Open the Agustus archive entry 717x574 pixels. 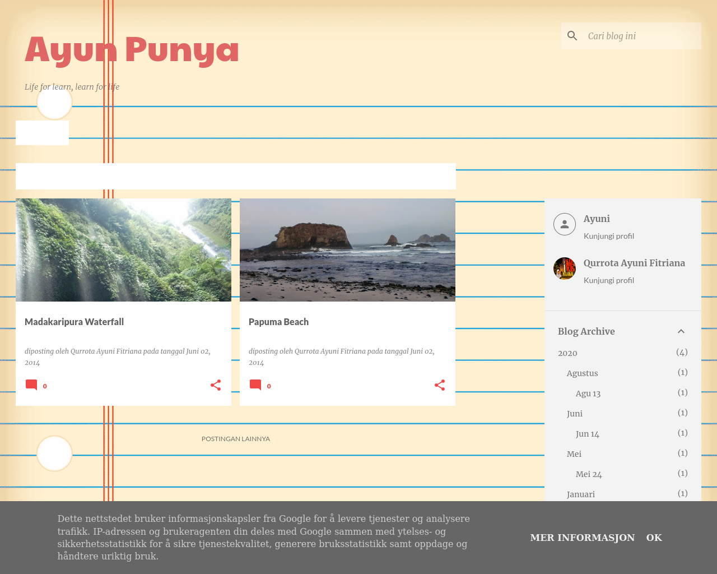click(x=582, y=373)
